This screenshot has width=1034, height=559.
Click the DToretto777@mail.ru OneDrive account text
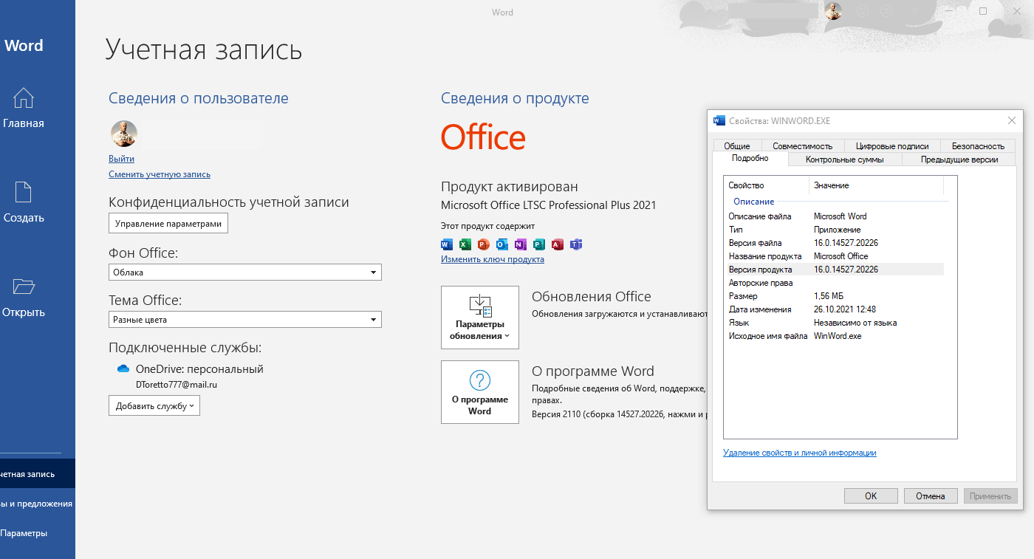click(177, 385)
